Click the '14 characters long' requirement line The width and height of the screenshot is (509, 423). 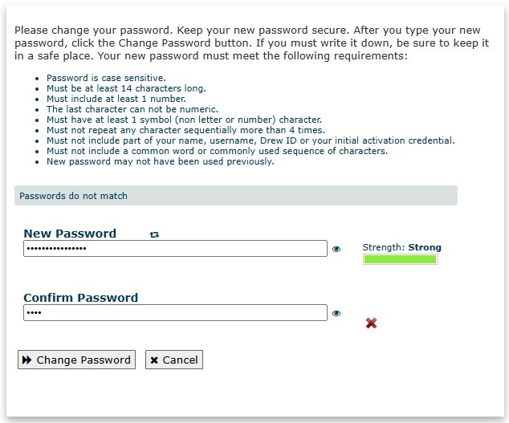coord(126,88)
